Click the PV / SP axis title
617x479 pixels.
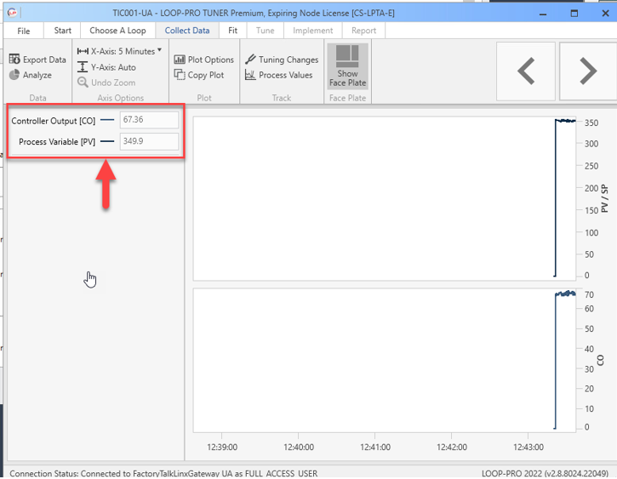(604, 199)
